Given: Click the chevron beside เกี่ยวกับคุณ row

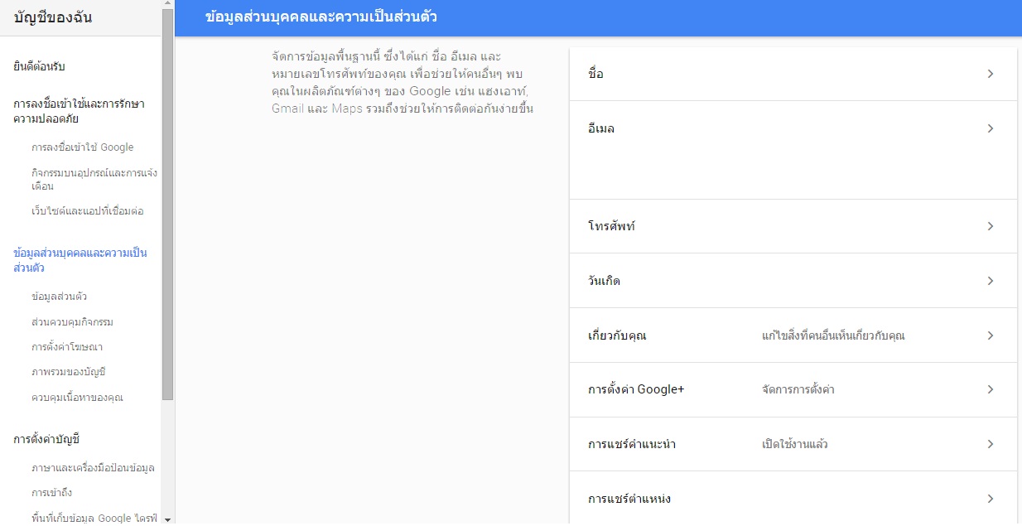Looking at the screenshot, I should pyautogui.click(x=990, y=335).
